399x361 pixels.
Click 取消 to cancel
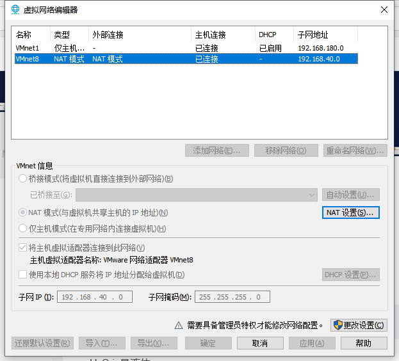click(x=260, y=343)
